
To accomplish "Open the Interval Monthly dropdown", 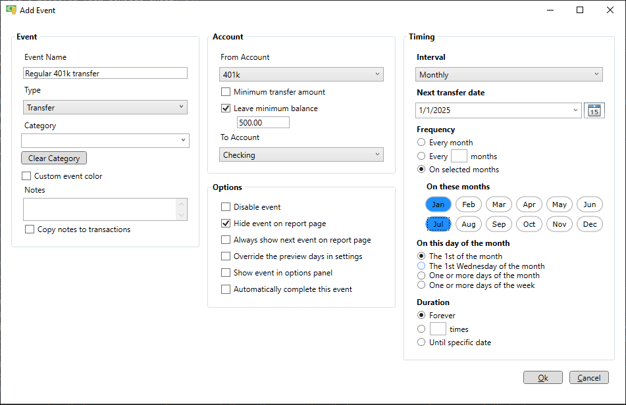I will [x=509, y=74].
